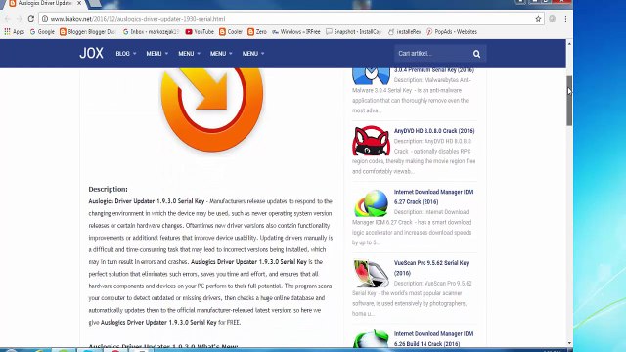
Task: Open AnyDVD HD 8.0.8.0 Crack (2016) link
Action: point(434,131)
